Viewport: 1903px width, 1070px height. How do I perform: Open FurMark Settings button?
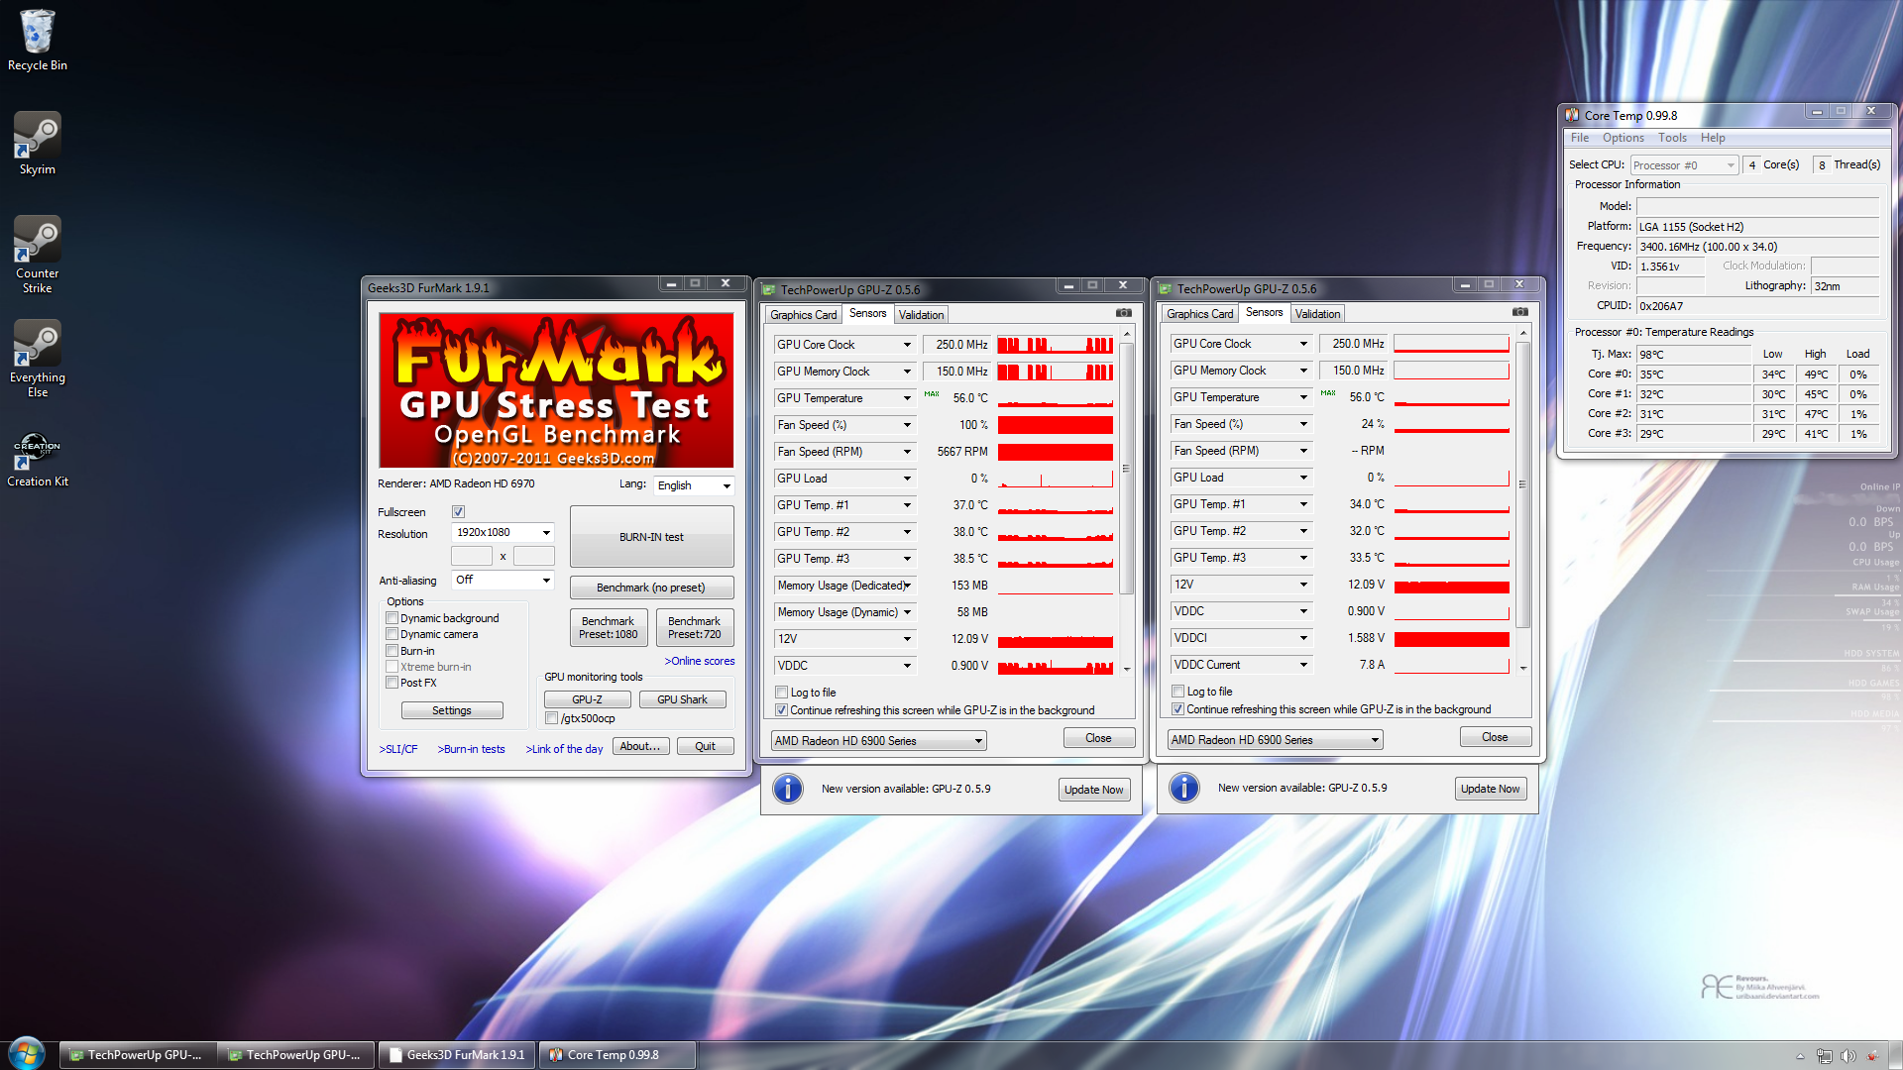(x=452, y=711)
